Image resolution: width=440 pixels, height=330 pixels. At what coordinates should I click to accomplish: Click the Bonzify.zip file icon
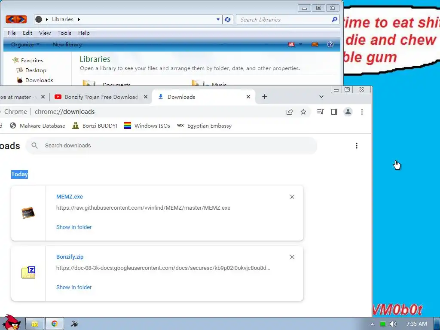pyautogui.click(x=28, y=272)
